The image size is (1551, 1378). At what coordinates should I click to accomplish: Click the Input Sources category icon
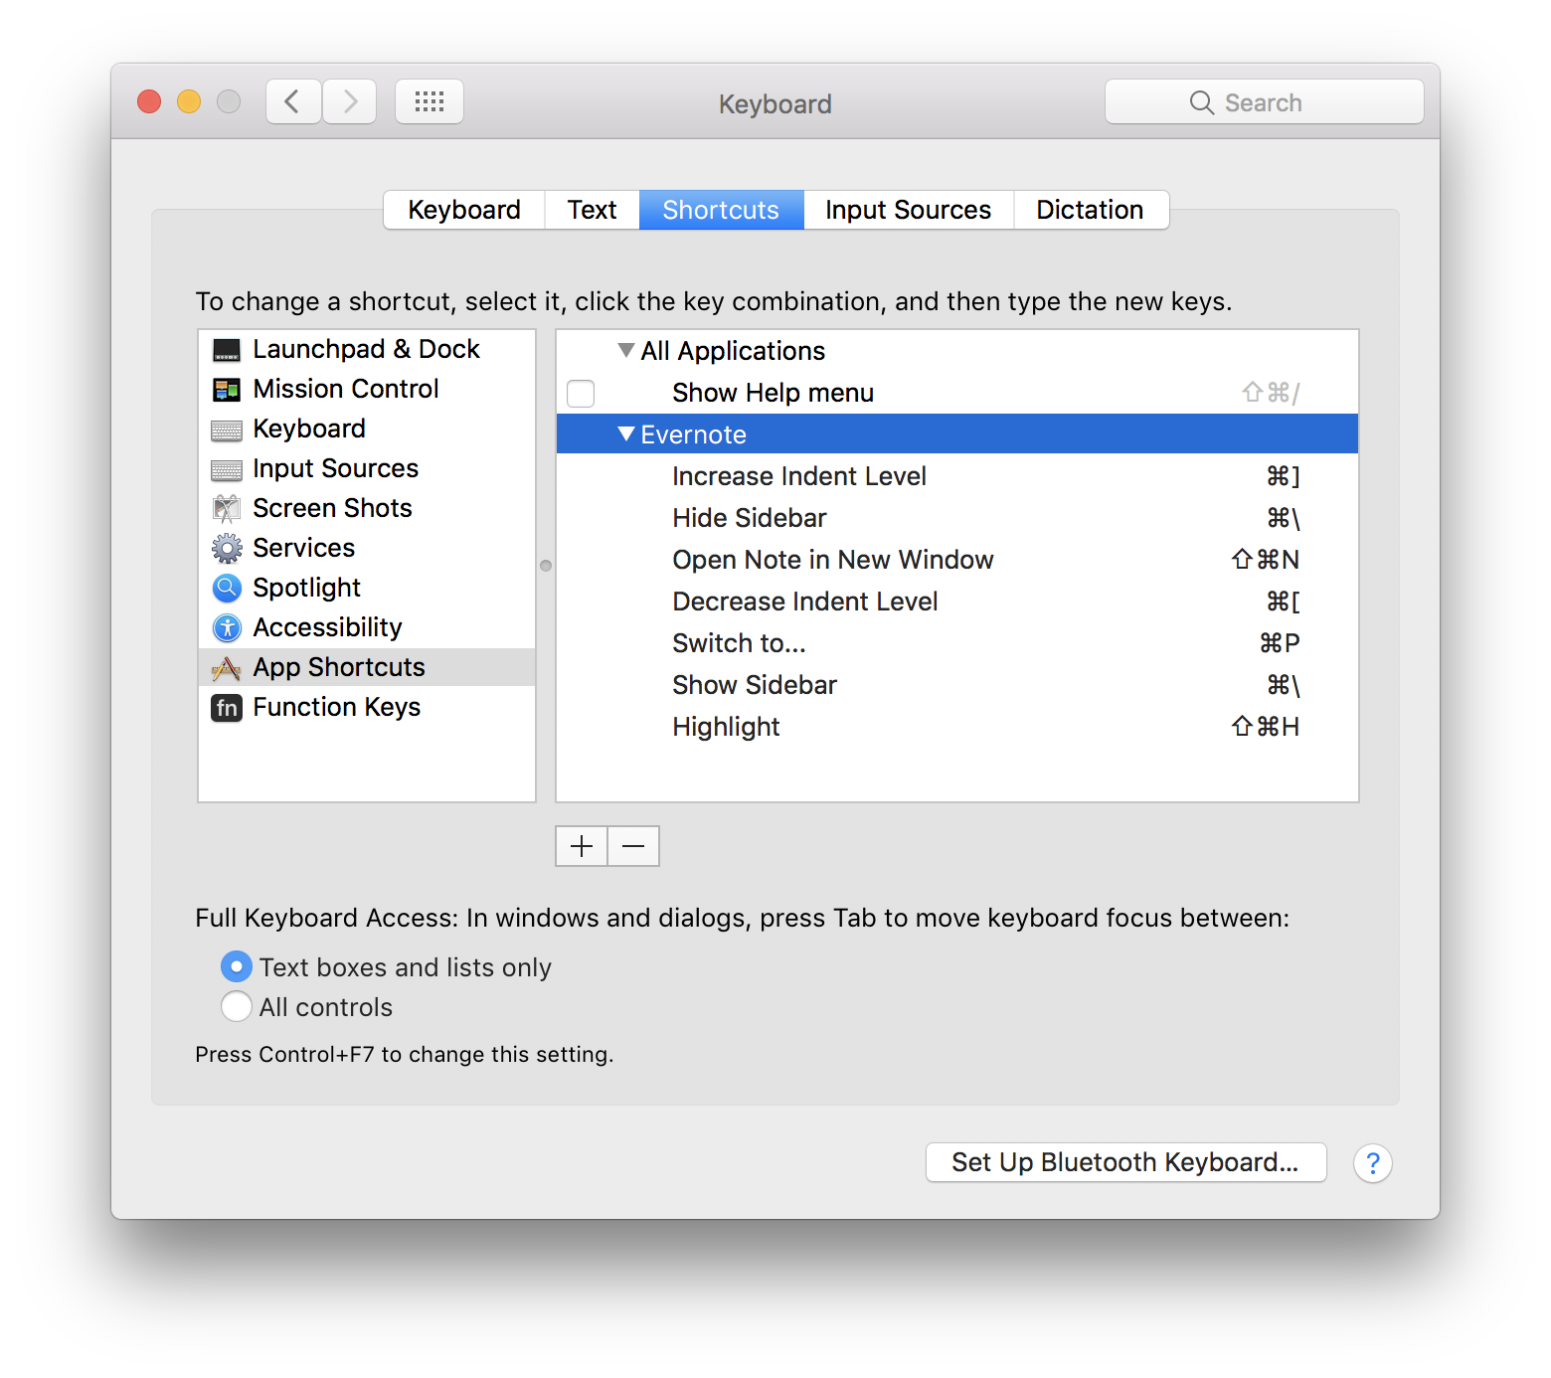pos(227,469)
